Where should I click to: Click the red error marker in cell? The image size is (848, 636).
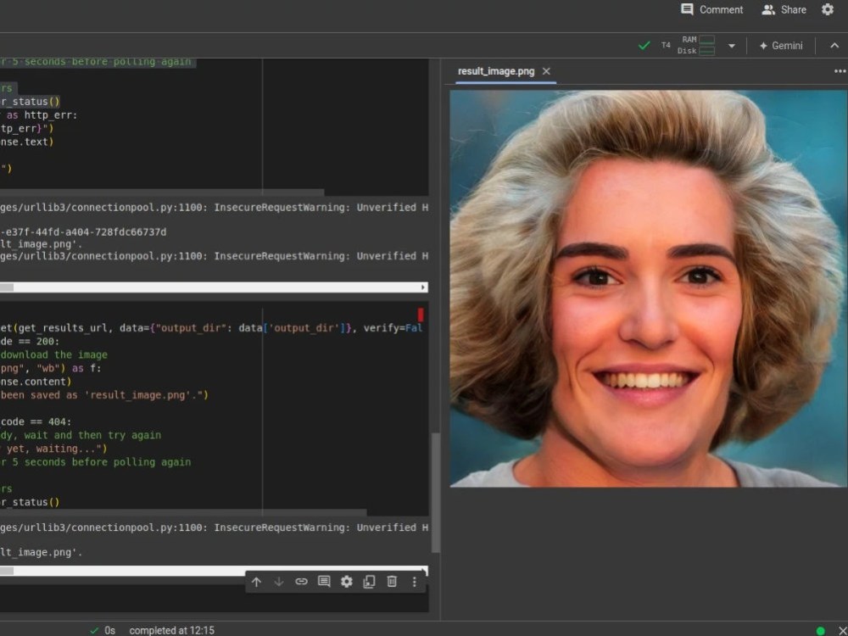421,315
